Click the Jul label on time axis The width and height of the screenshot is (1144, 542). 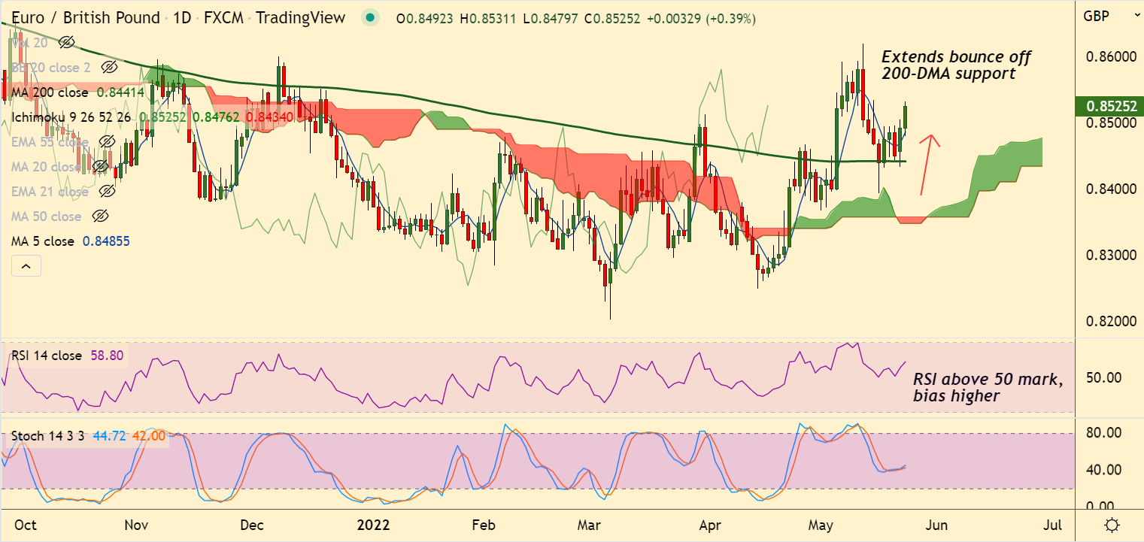coord(1053,524)
